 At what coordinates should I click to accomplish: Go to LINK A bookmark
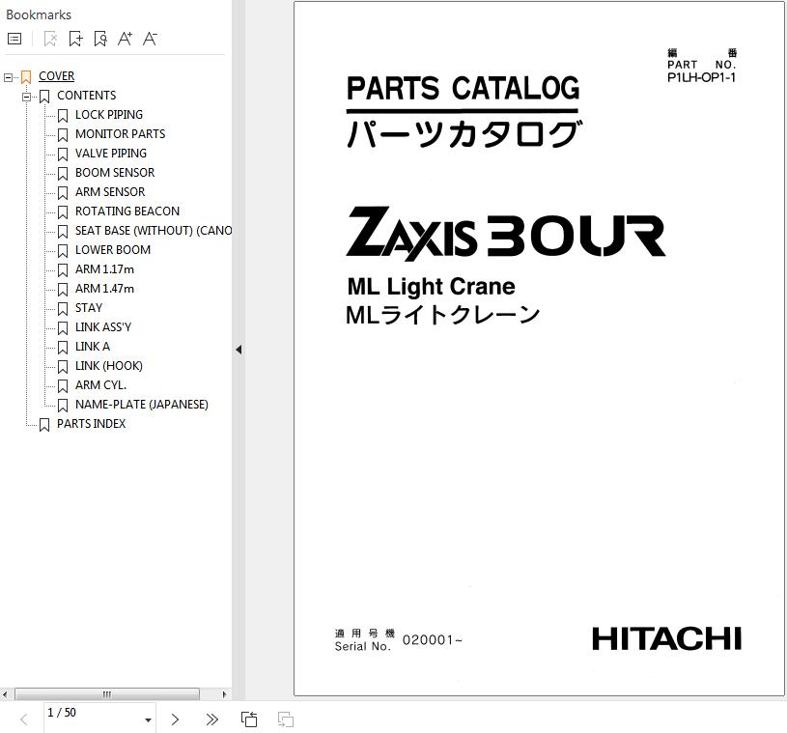coord(93,347)
